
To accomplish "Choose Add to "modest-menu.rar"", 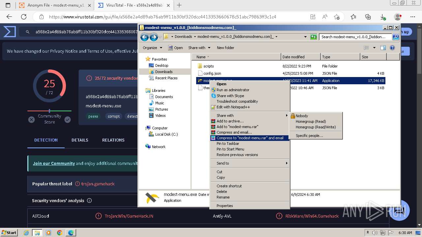I will click(250, 127).
